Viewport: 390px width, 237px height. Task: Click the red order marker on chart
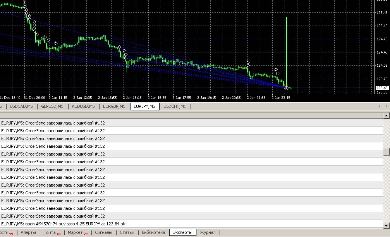pos(285,88)
